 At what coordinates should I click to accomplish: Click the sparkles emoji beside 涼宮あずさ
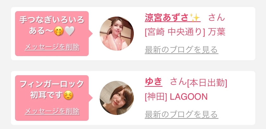195,18
